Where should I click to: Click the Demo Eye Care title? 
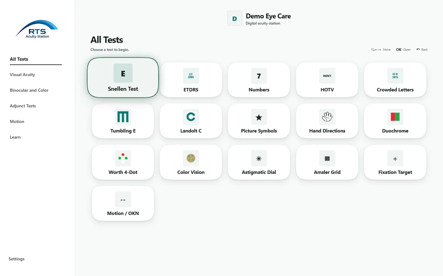click(268, 16)
